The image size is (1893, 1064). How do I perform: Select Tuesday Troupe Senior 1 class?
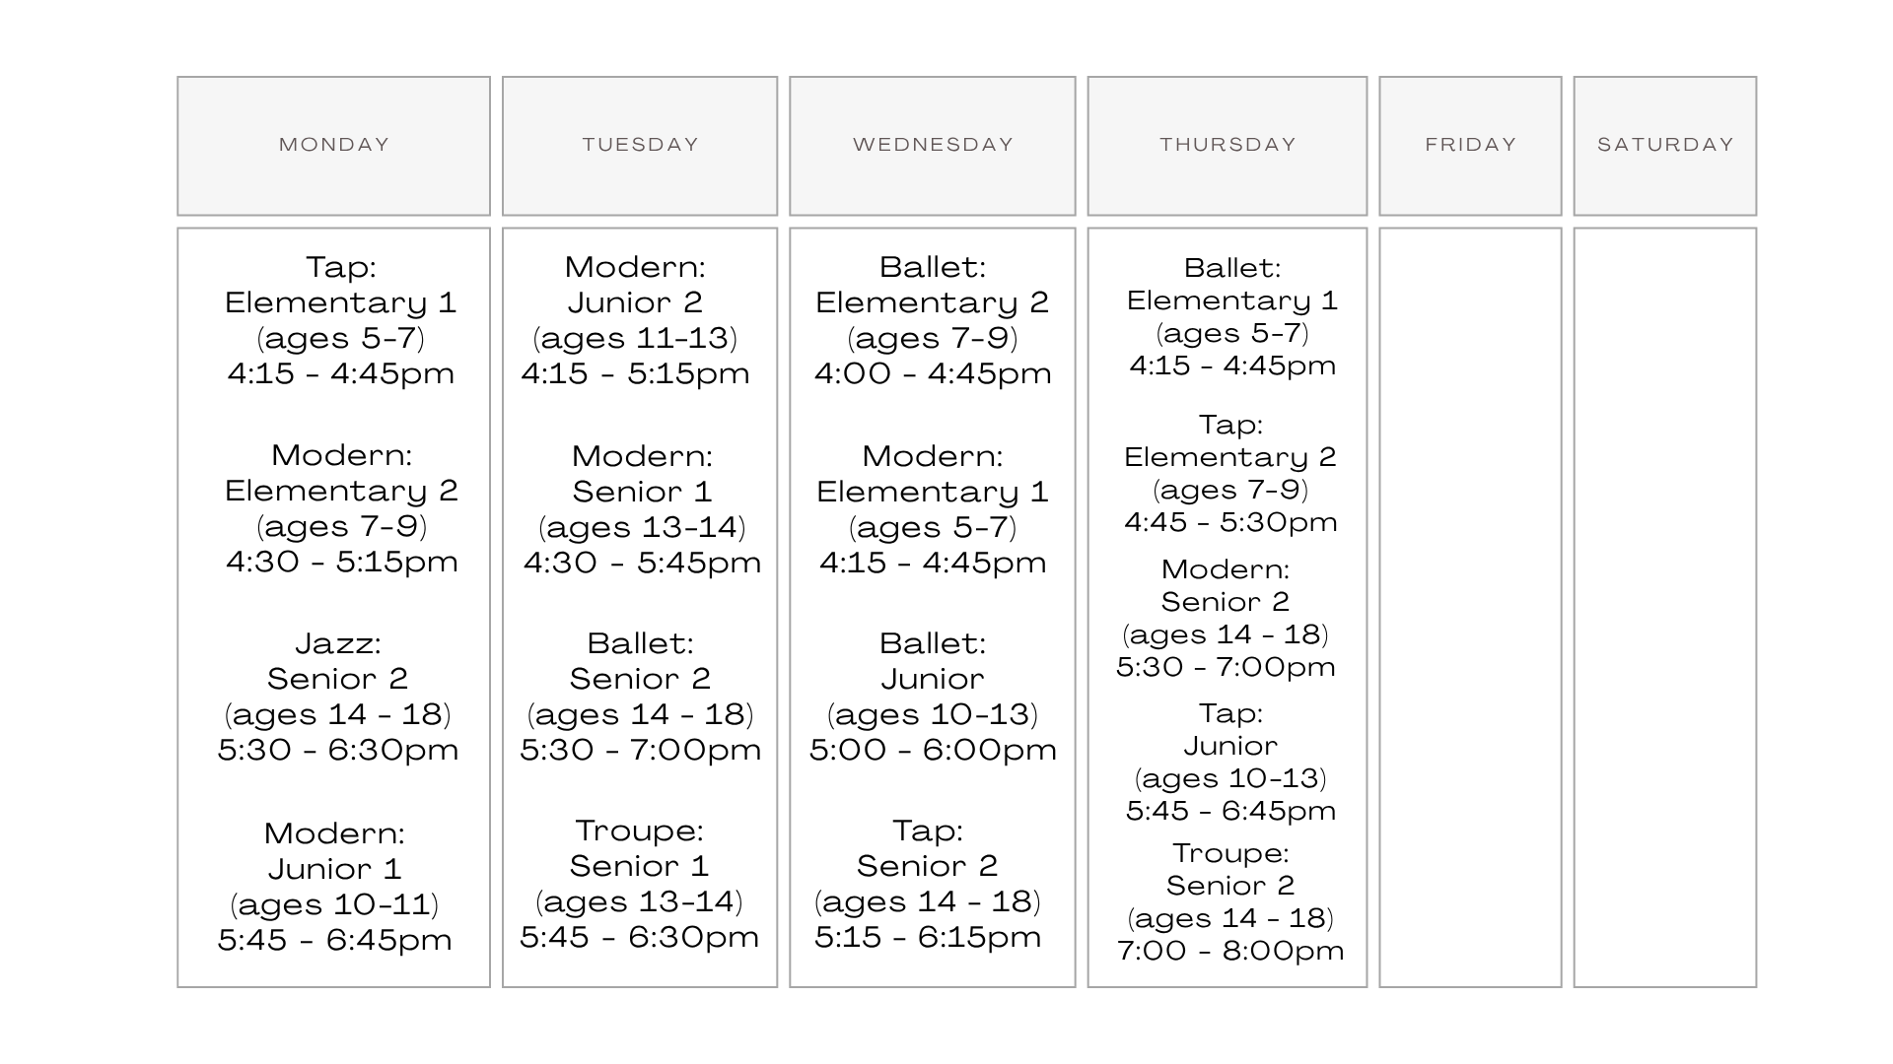click(x=640, y=884)
